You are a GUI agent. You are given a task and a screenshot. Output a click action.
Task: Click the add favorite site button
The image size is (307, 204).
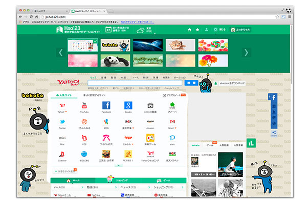[65, 171]
